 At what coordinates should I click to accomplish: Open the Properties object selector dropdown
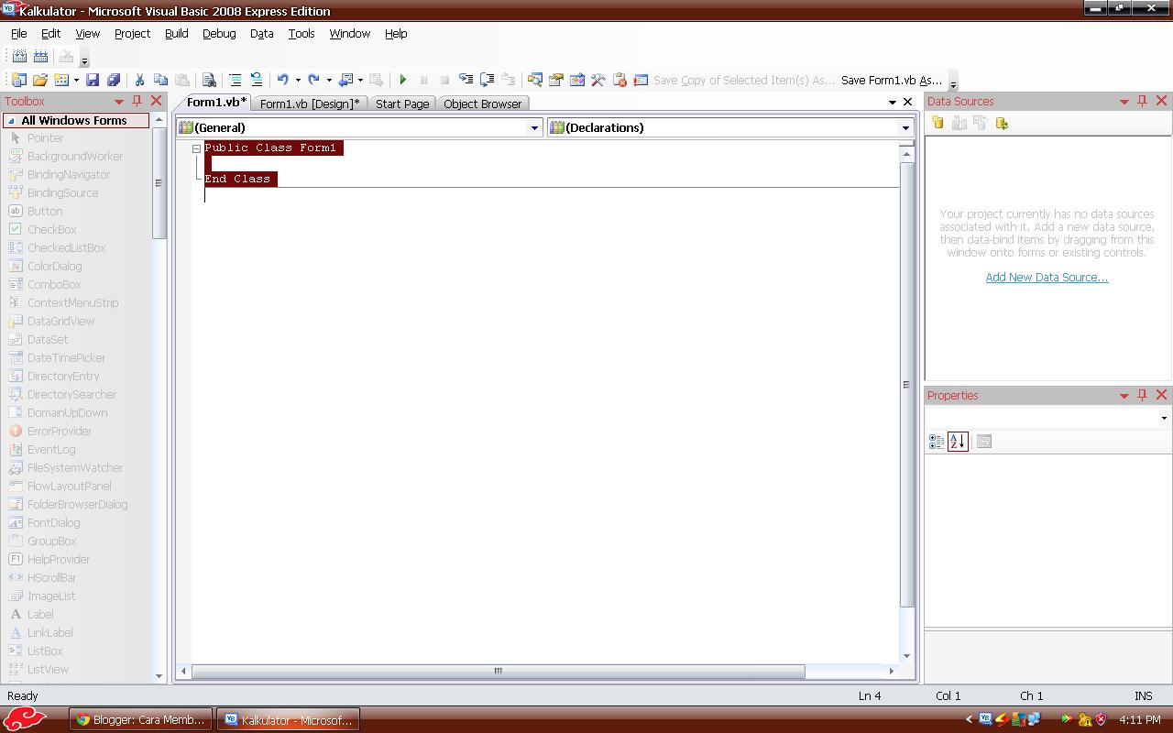click(1164, 419)
